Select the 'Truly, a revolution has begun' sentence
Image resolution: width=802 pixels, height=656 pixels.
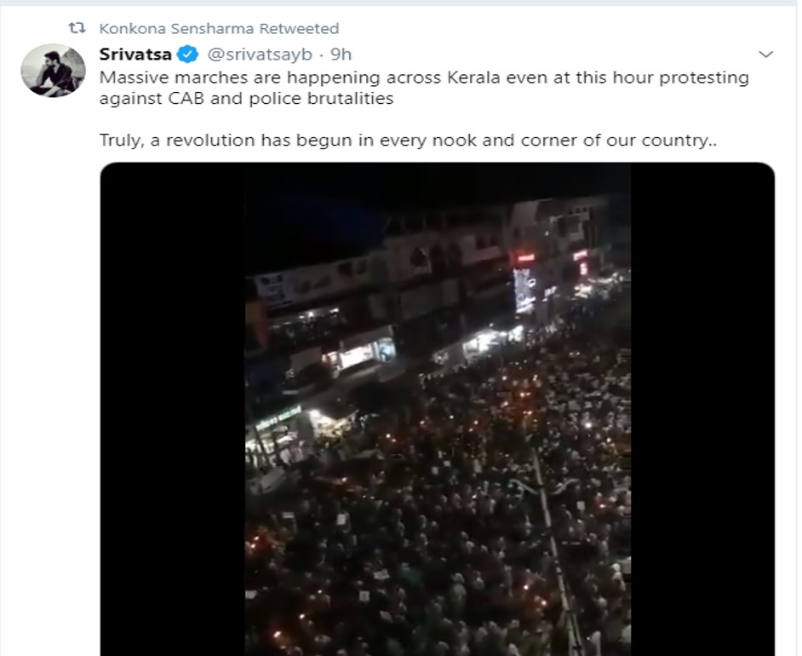coord(408,141)
